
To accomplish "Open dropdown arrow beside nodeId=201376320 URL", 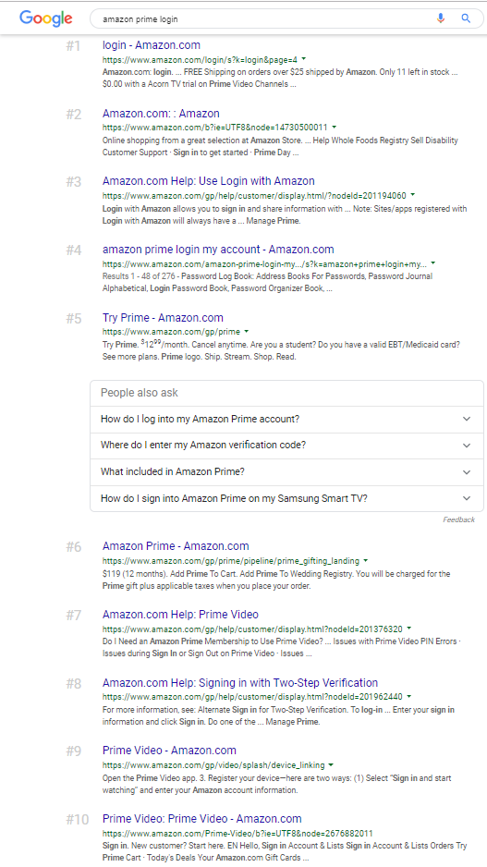I will click(408, 629).
